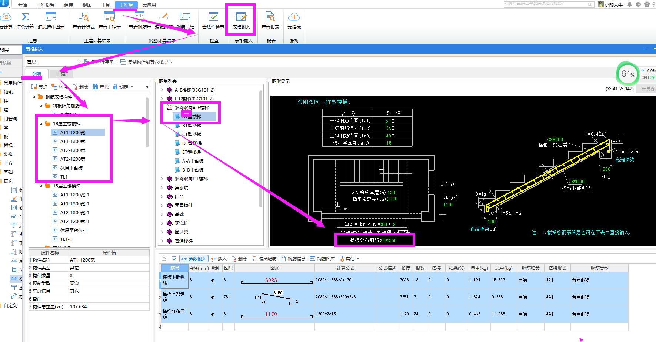Select 休息平台板 under 18层主楼楼梯
This screenshot has width=656, height=342.
click(71, 168)
